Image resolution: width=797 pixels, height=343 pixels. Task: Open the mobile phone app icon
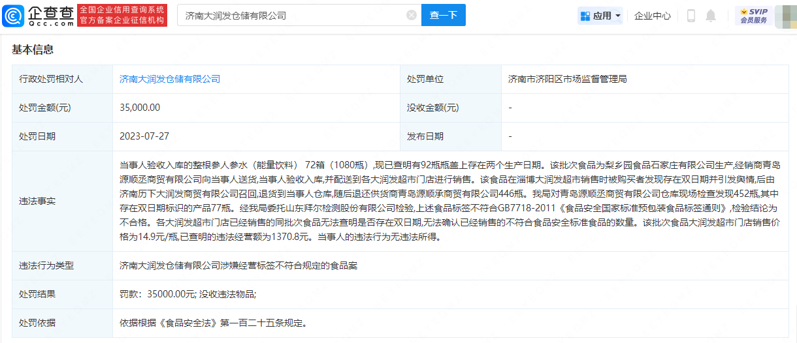[x=691, y=16]
